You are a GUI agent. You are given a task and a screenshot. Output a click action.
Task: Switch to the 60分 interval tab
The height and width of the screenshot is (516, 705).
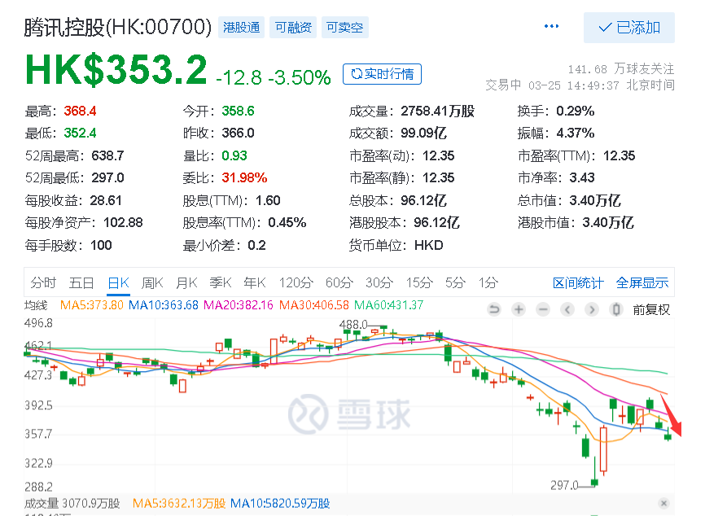339,282
